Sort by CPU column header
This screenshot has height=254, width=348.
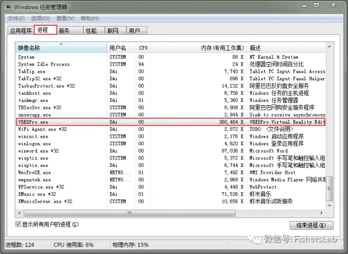point(143,48)
